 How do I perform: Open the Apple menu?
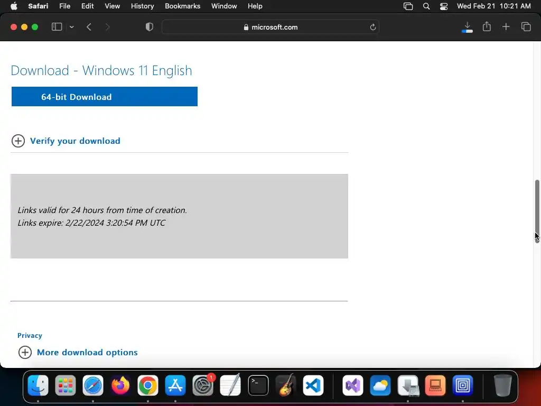(x=14, y=6)
